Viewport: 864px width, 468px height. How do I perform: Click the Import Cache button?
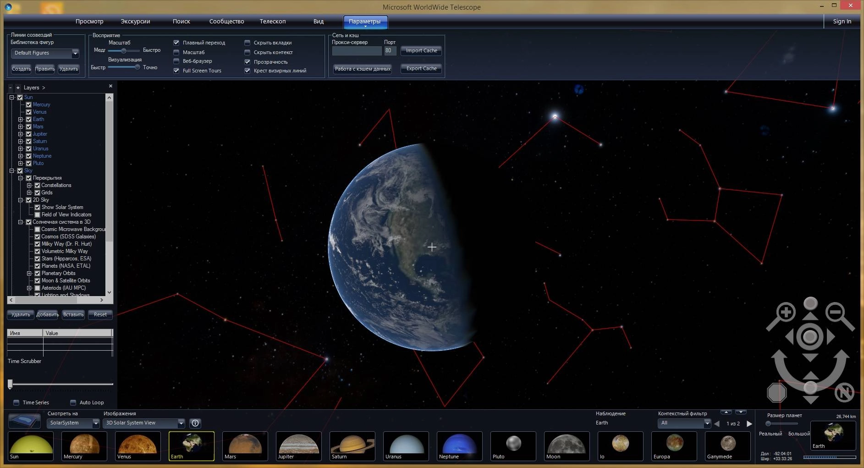point(421,51)
